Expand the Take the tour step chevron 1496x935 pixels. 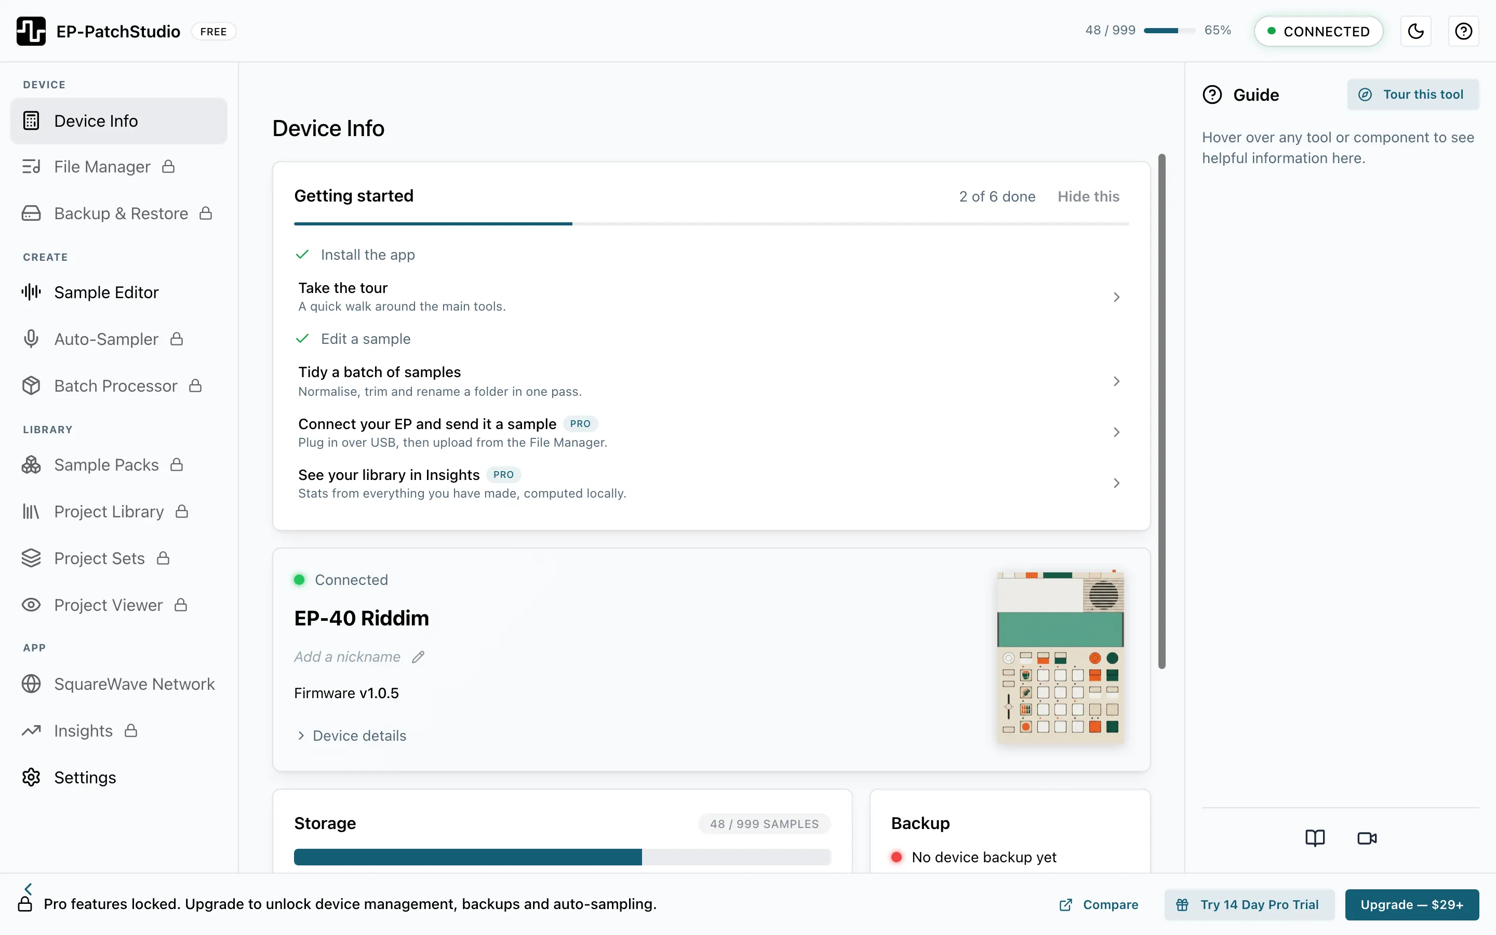coord(1116,297)
